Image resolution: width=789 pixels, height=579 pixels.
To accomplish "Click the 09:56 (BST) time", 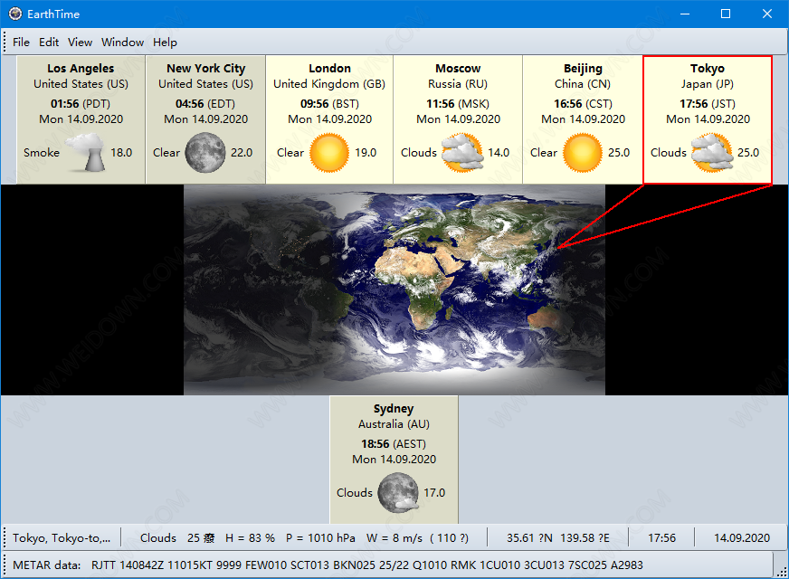I will click(x=329, y=104).
